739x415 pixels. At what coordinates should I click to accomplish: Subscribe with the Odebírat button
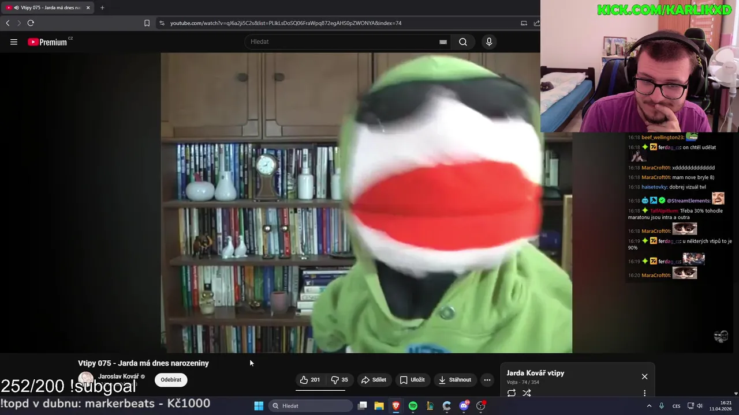click(x=171, y=380)
